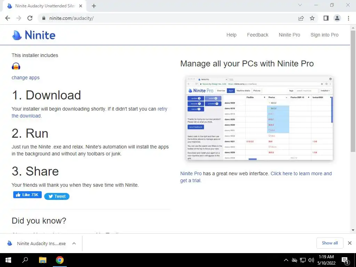Click the scrollbar up arrow
This screenshot has width=356, height=267.
coord(353,28)
